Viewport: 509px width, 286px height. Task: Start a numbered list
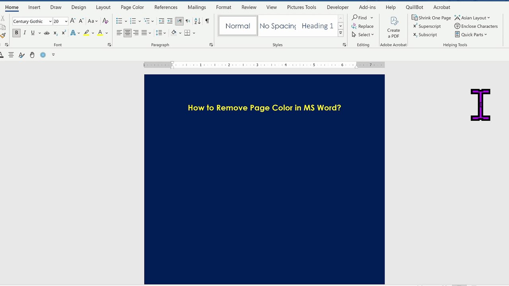click(133, 21)
